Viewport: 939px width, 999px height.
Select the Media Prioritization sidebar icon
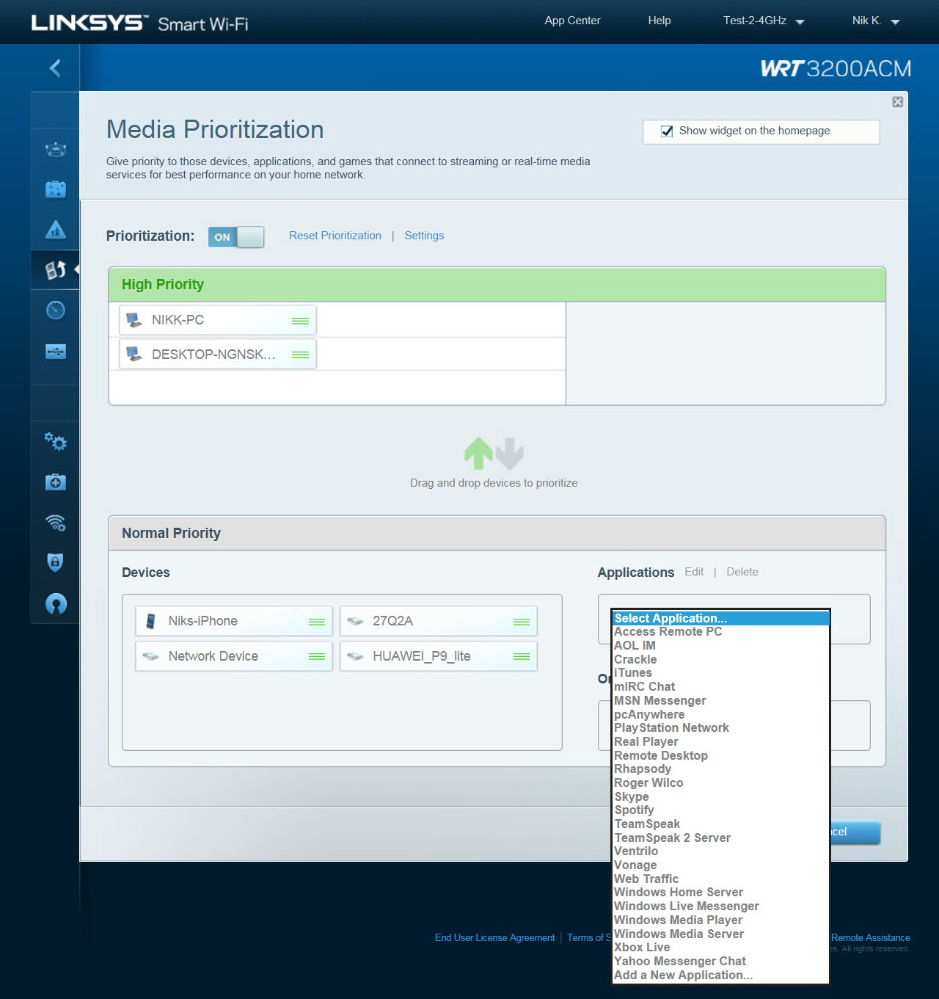(x=56, y=270)
